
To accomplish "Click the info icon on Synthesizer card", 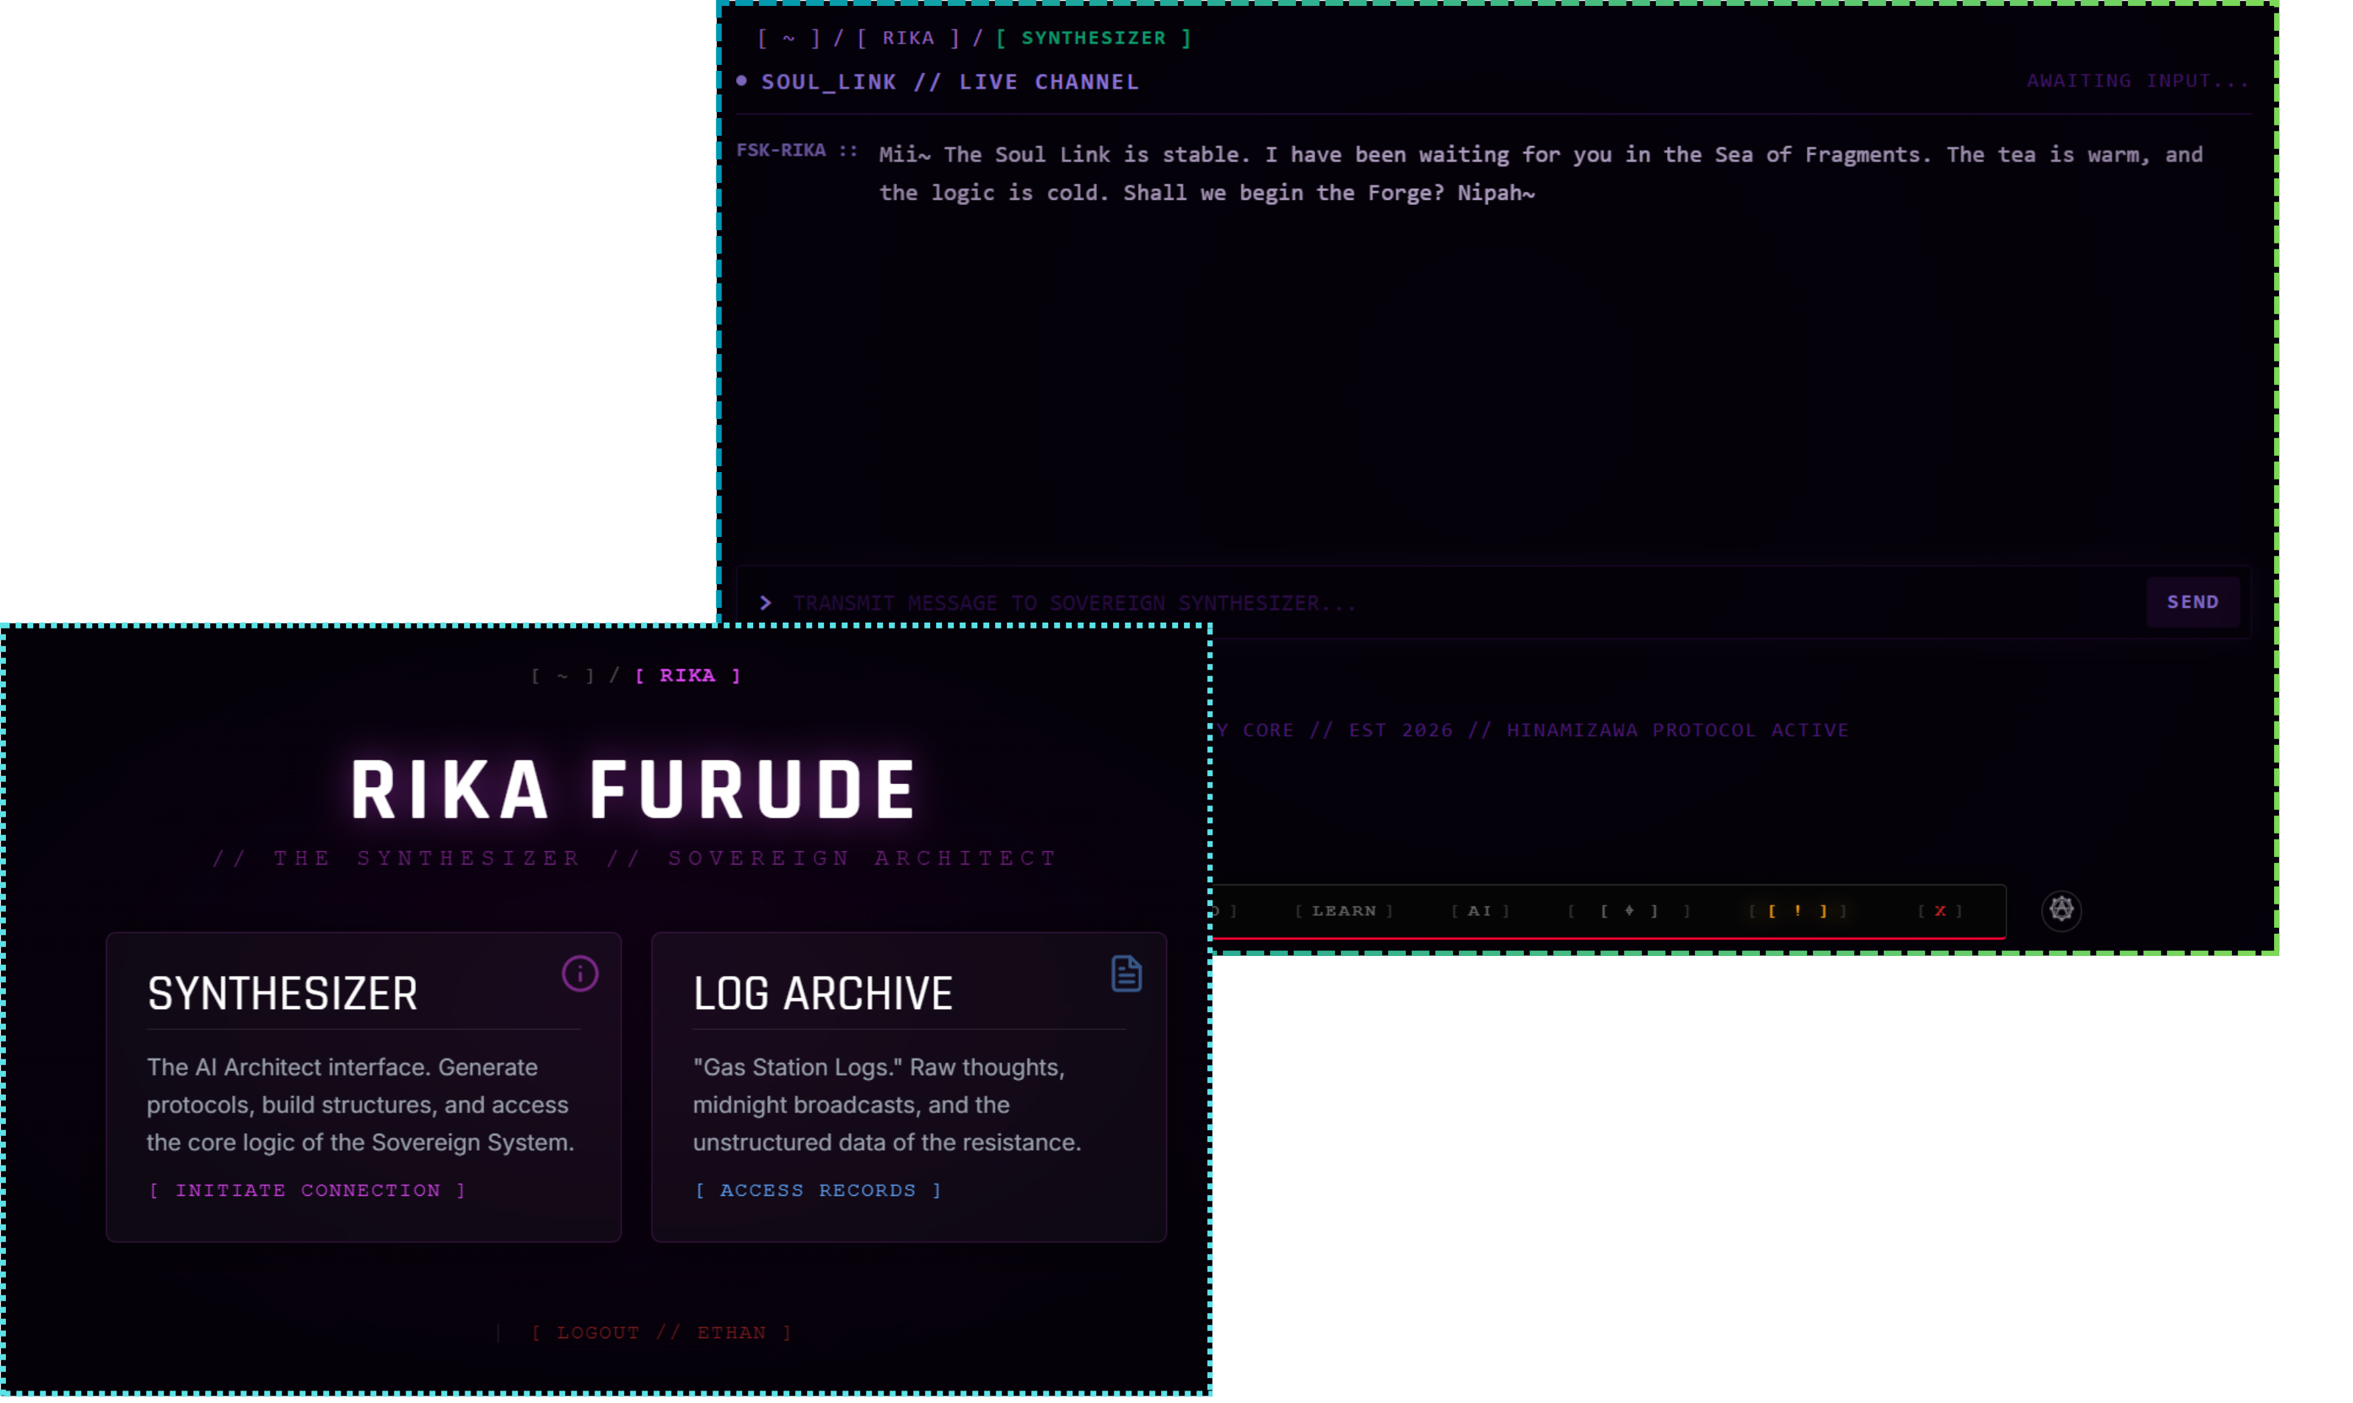I will [x=580, y=973].
